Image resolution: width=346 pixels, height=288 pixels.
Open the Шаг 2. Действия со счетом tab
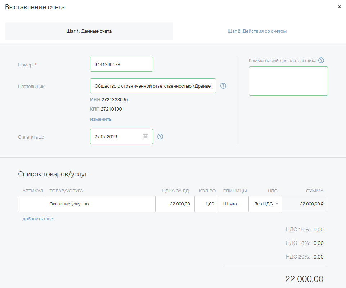257,31
